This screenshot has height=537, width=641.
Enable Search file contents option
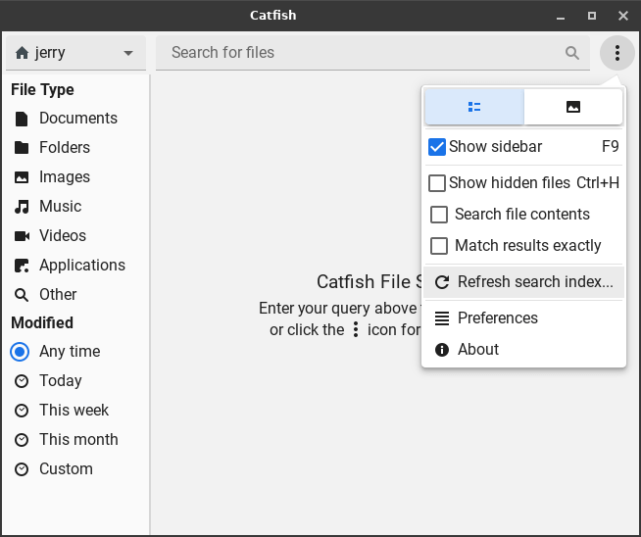coord(438,215)
